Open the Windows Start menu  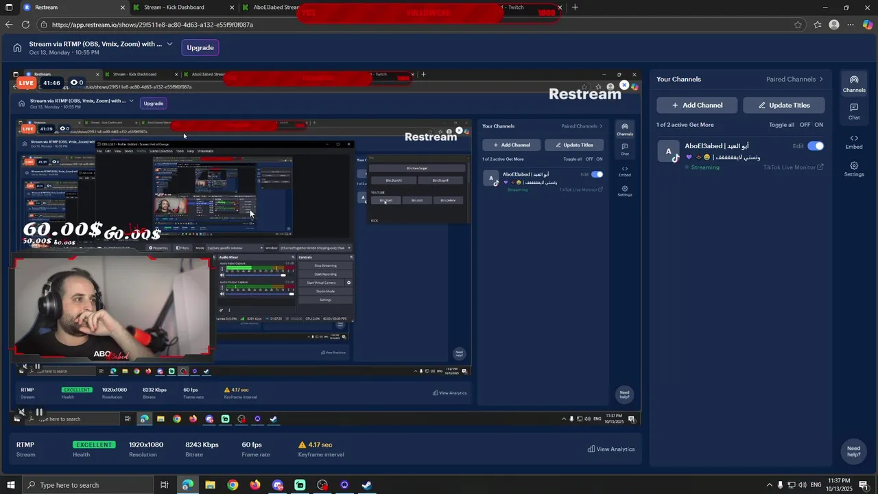(x=10, y=485)
